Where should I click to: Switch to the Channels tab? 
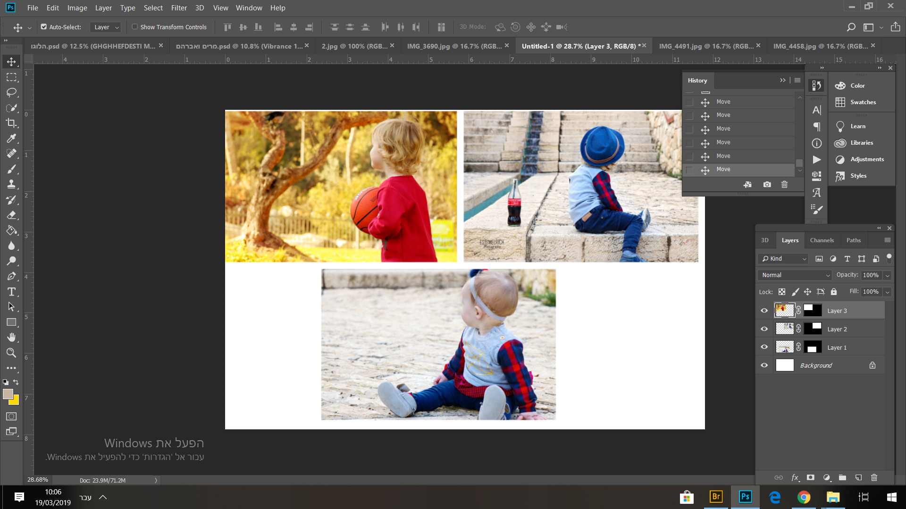pos(822,240)
